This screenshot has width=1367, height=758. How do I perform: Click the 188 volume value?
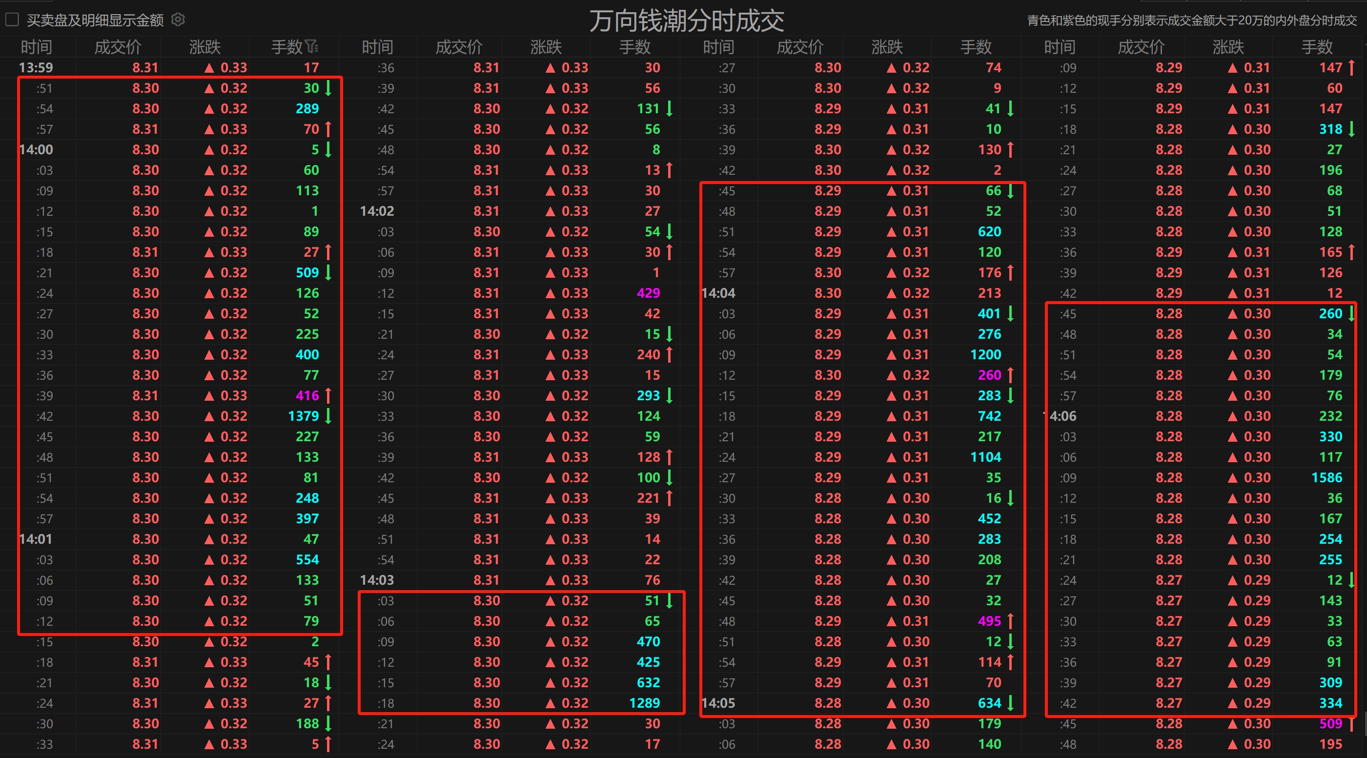307,723
